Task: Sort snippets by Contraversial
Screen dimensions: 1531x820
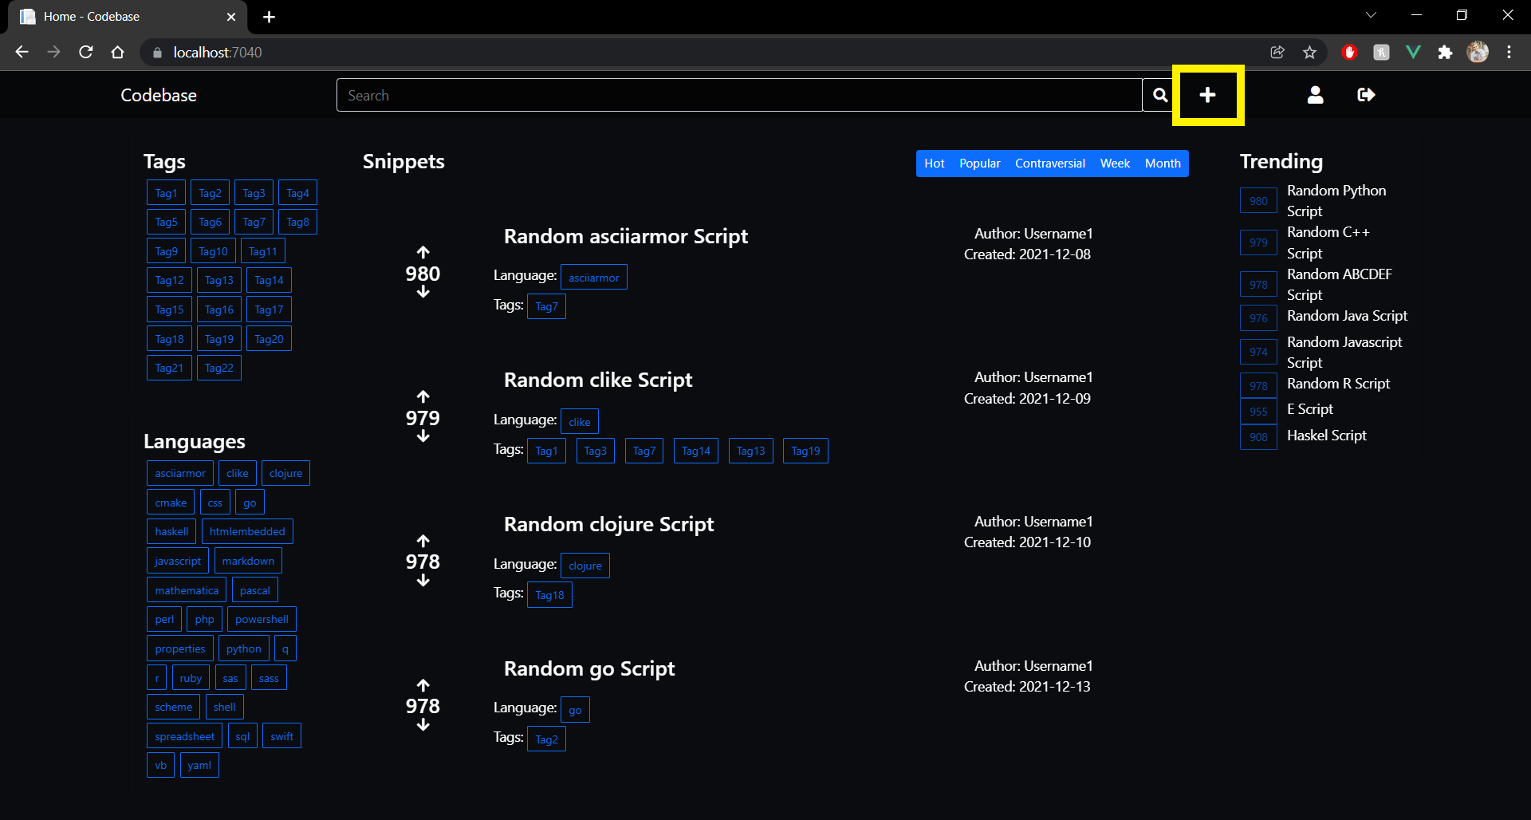Action: 1049,164
